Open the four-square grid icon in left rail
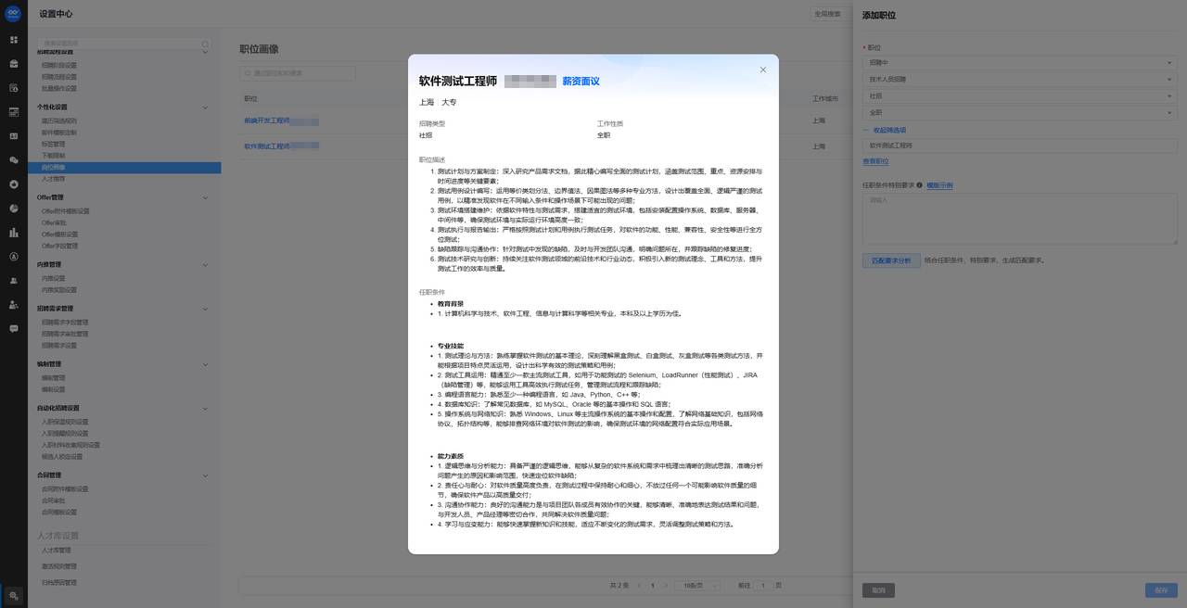 (x=14, y=41)
